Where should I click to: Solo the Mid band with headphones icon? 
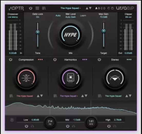pos(74,126)
